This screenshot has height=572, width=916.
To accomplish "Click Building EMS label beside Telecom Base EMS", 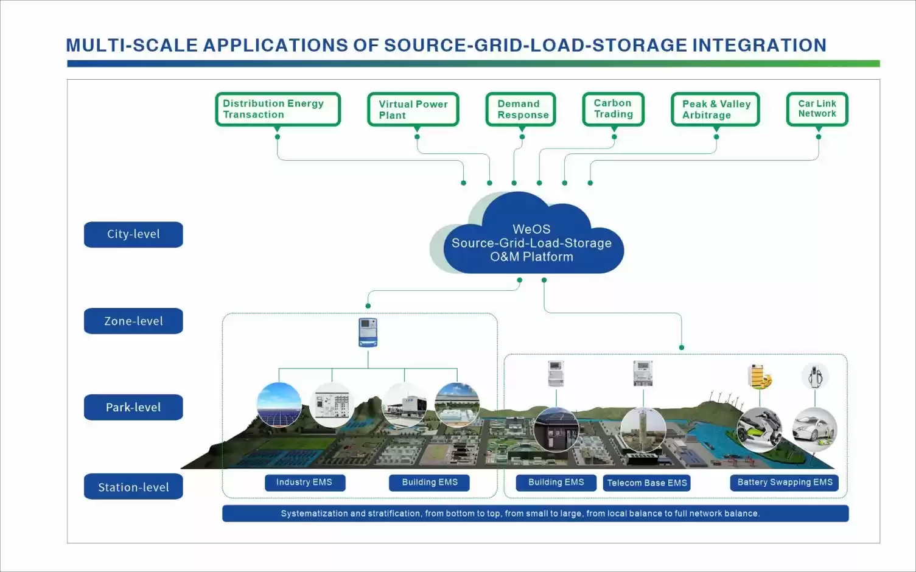I will 556,483.
